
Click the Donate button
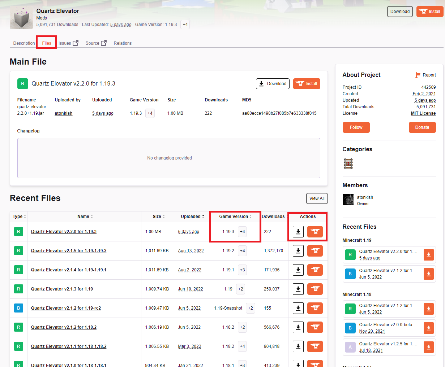422,127
